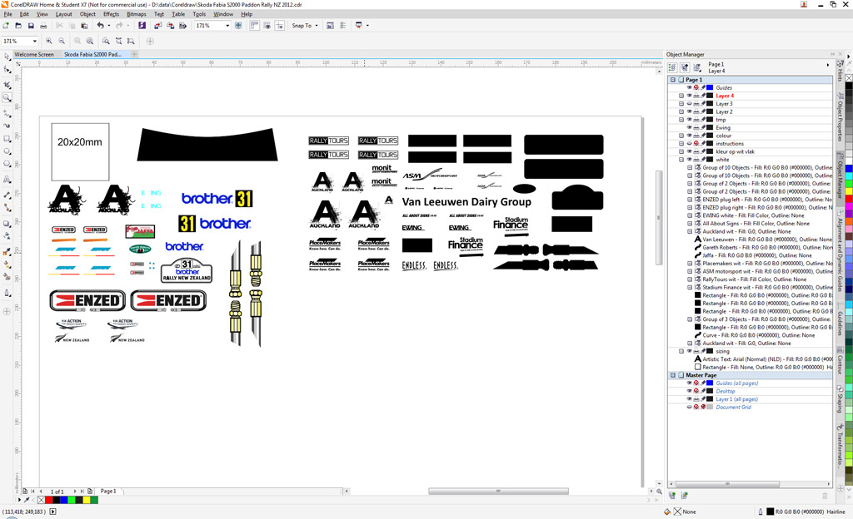
Task: Click the Import icon in the toolbar
Action: click(x=157, y=26)
